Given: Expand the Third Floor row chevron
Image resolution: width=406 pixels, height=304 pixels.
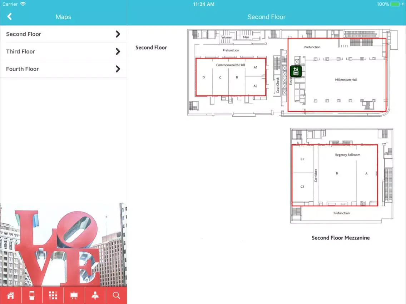Looking at the screenshot, I should (x=118, y=51).
